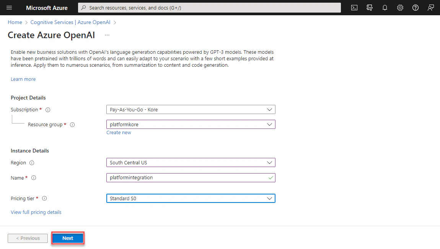Open the ellipsis menu beside Create Azure OpenAI
Image resolution: width=440 pixels, height=249 pixels.
pyautogui.click(x=107, y=35)
